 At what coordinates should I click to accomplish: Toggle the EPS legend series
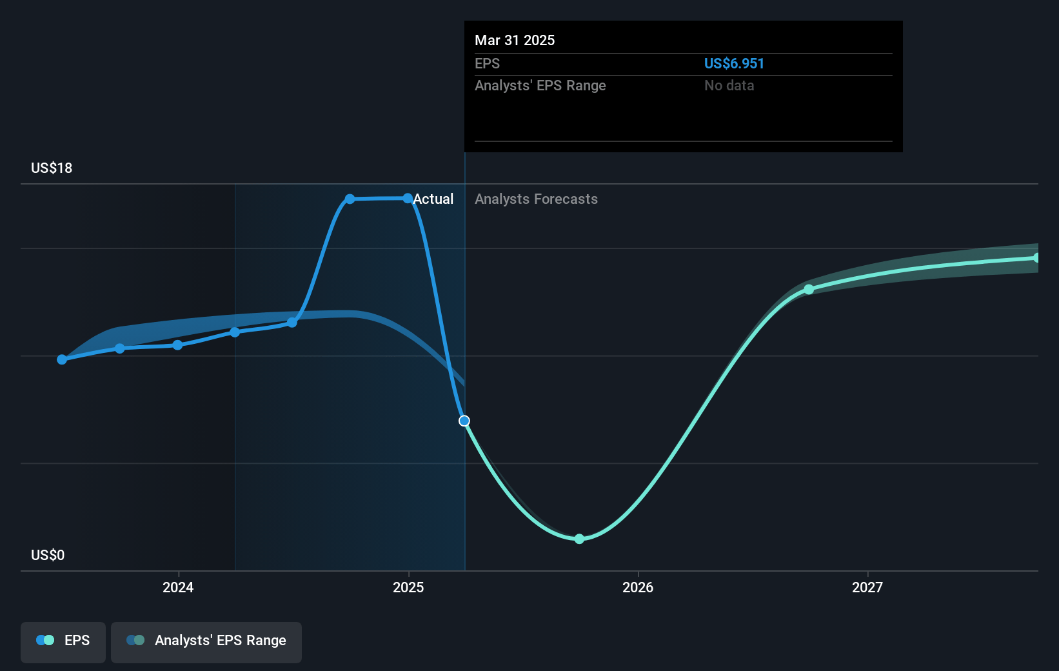[63, 642]
